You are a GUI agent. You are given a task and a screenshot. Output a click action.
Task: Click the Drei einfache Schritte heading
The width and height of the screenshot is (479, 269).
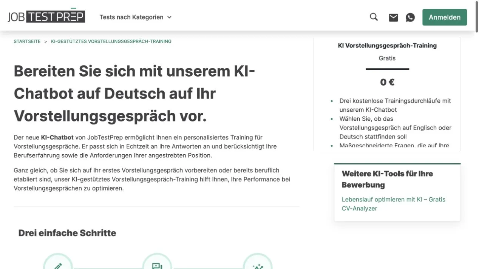click(x=67, y=233)
